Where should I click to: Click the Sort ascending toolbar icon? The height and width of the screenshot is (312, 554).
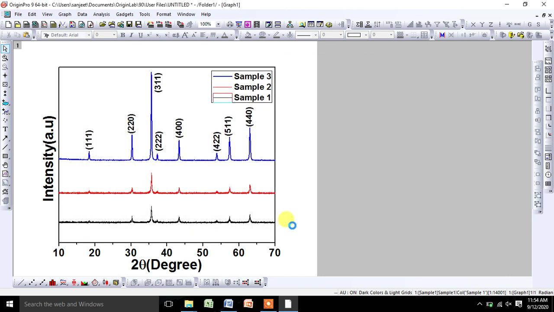377,25
